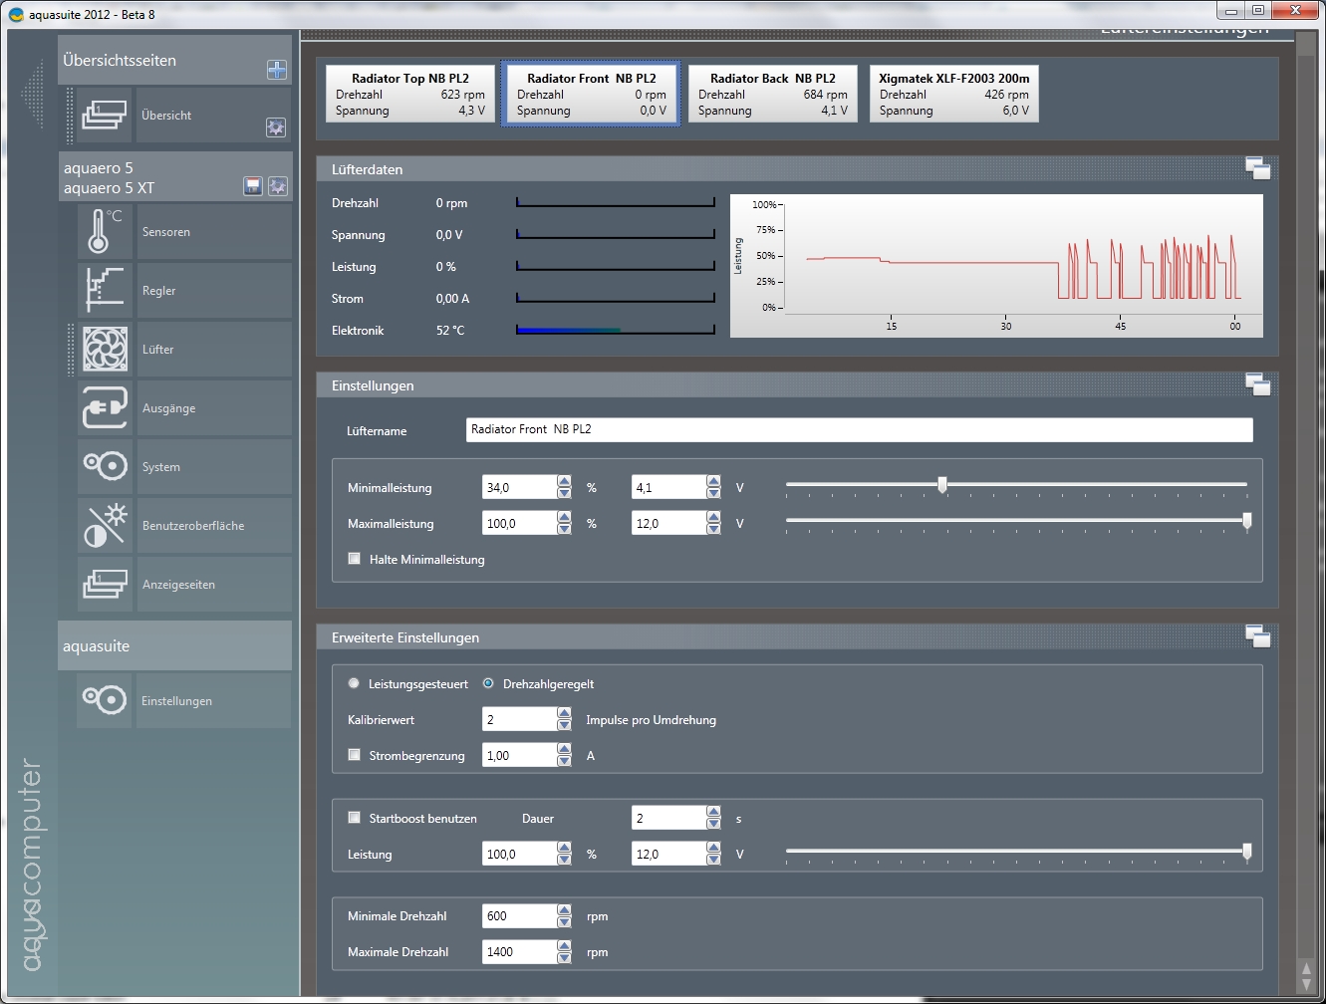Click the Regler controller curve icon
The width and height of the screenshot is (1326, 1004).
click(x=105, y=290)
